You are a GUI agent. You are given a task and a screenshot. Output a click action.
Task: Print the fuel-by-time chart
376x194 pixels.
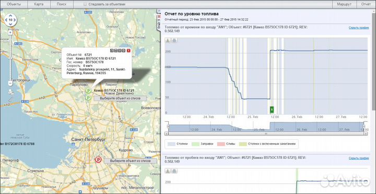click(174, 40)
